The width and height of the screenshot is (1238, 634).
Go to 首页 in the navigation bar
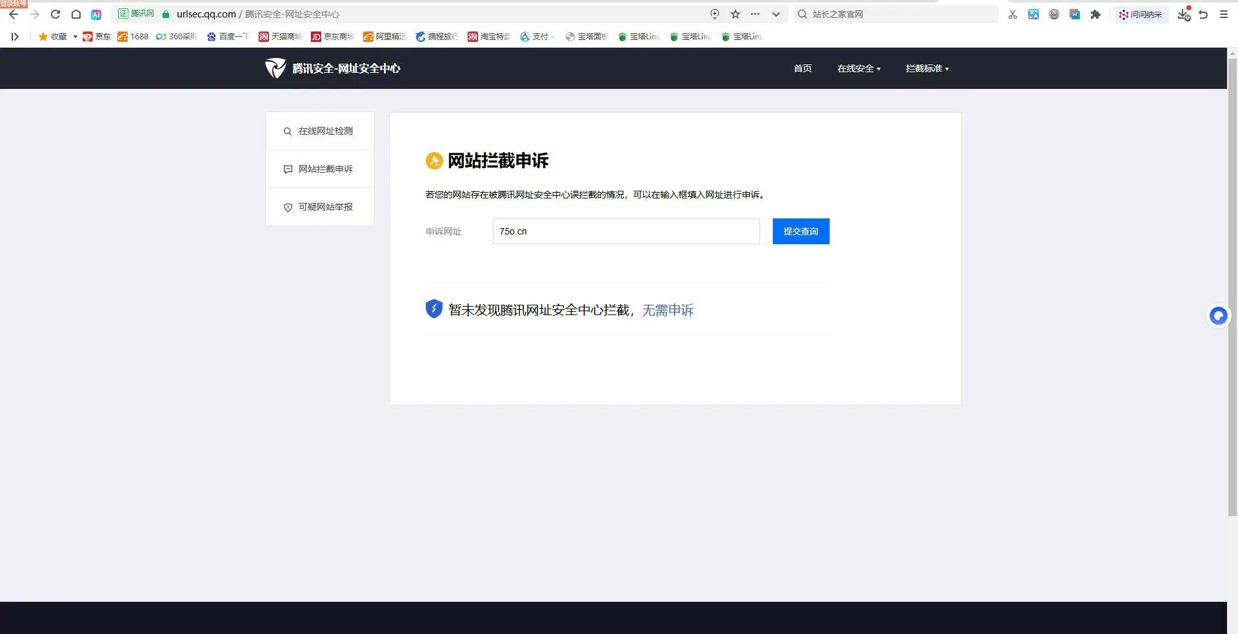coord(803,68)
